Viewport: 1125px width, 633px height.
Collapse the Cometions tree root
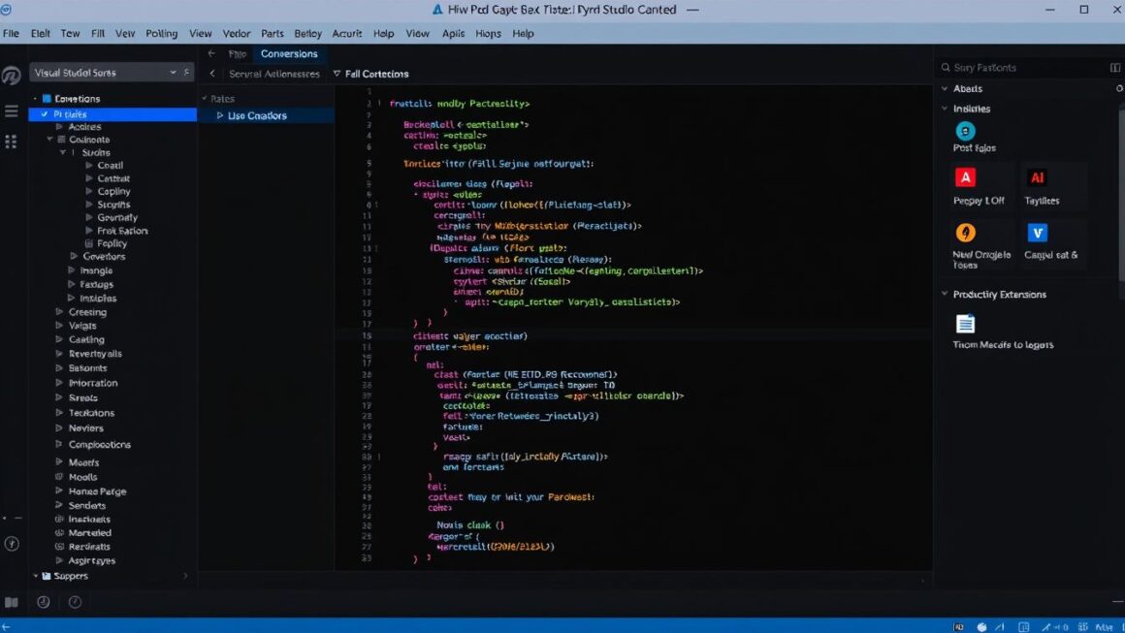click(x=35, y=98)
